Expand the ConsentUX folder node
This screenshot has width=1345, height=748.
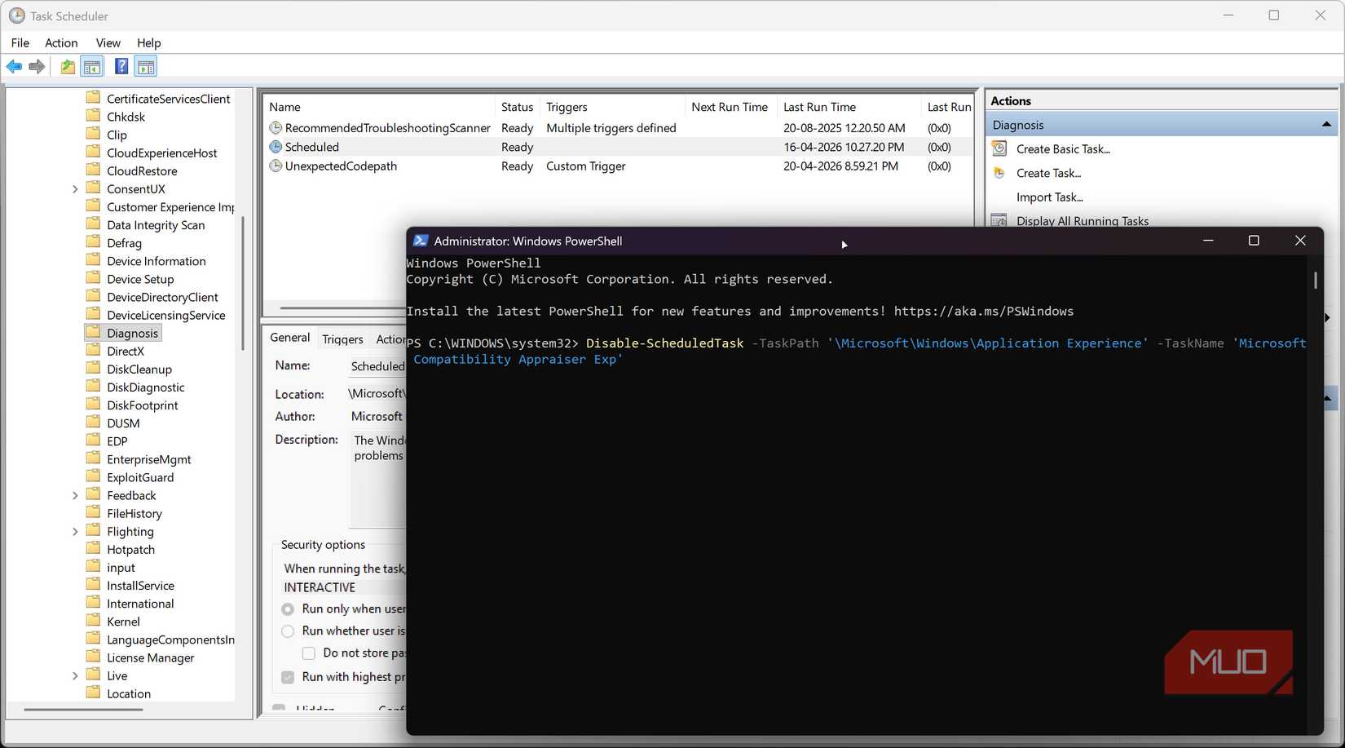75,189
